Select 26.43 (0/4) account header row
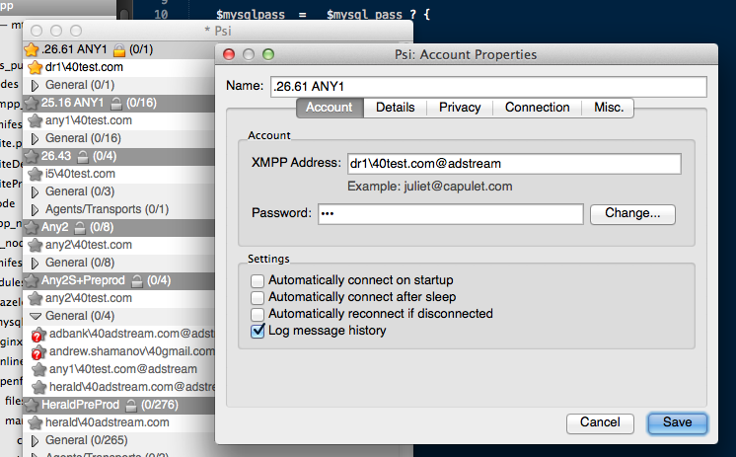This screenshot has height=457, width=736. coord(118,156)
